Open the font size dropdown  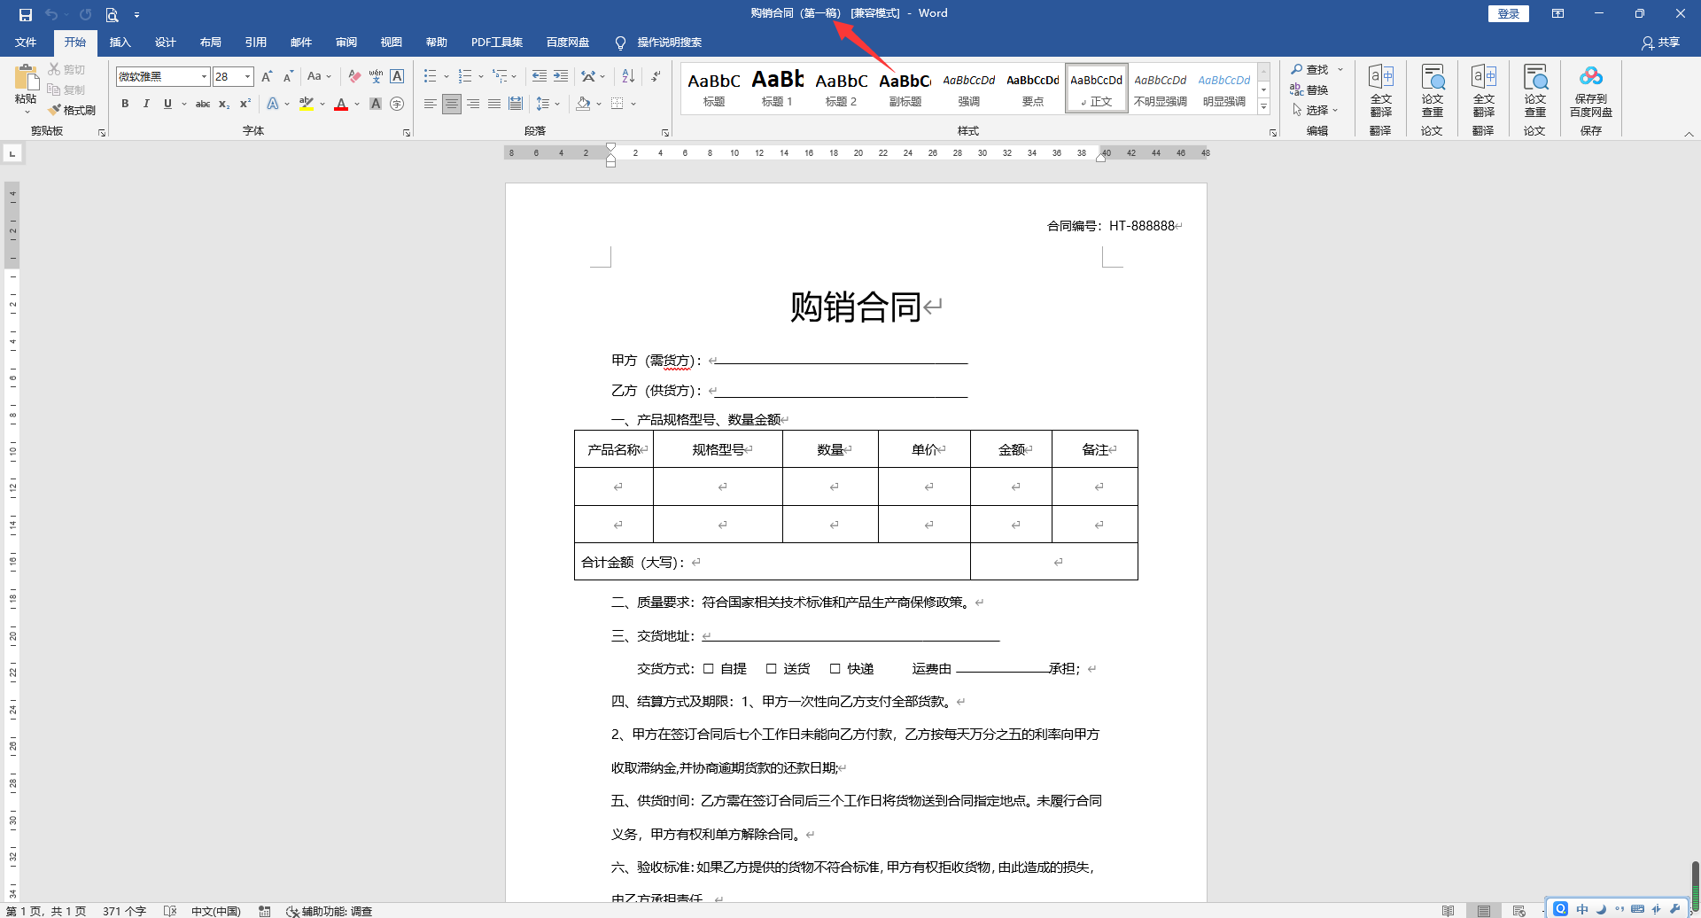pos(248,77)
